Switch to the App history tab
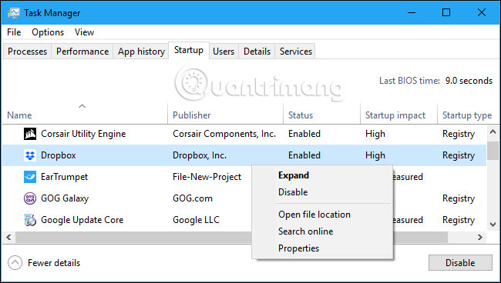501x283 pixels. tap(141, 52)
